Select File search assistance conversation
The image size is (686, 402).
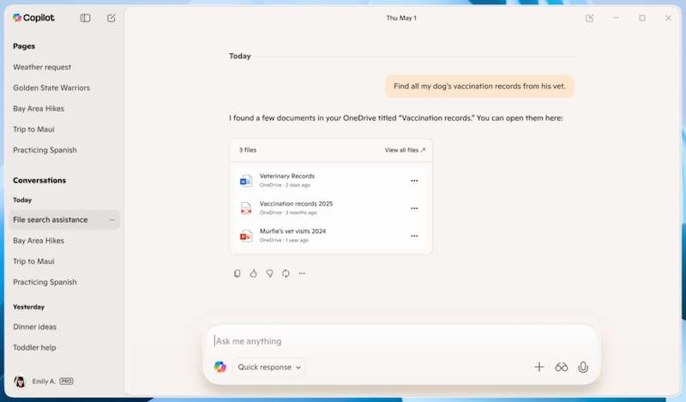[x=64, y=220]
